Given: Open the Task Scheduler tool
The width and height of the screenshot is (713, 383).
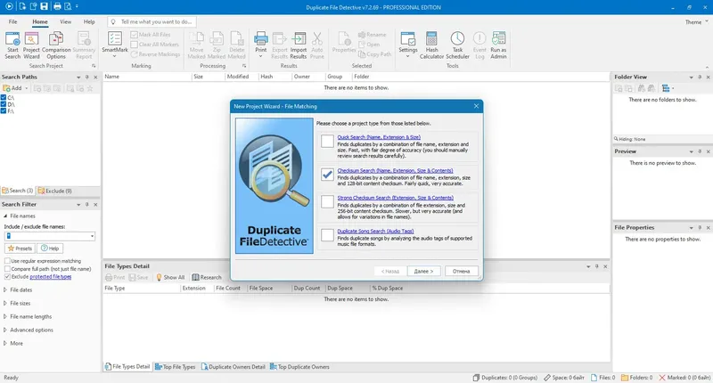Looking at the screenshot, I should [x=457, y=45].
